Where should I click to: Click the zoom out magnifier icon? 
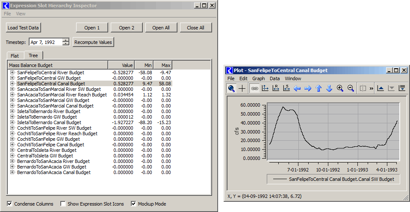tap(351, 88)
